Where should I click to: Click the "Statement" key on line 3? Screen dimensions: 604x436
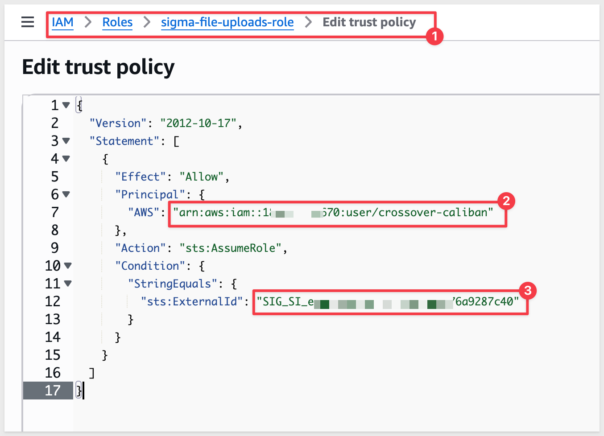click(121, 141)
